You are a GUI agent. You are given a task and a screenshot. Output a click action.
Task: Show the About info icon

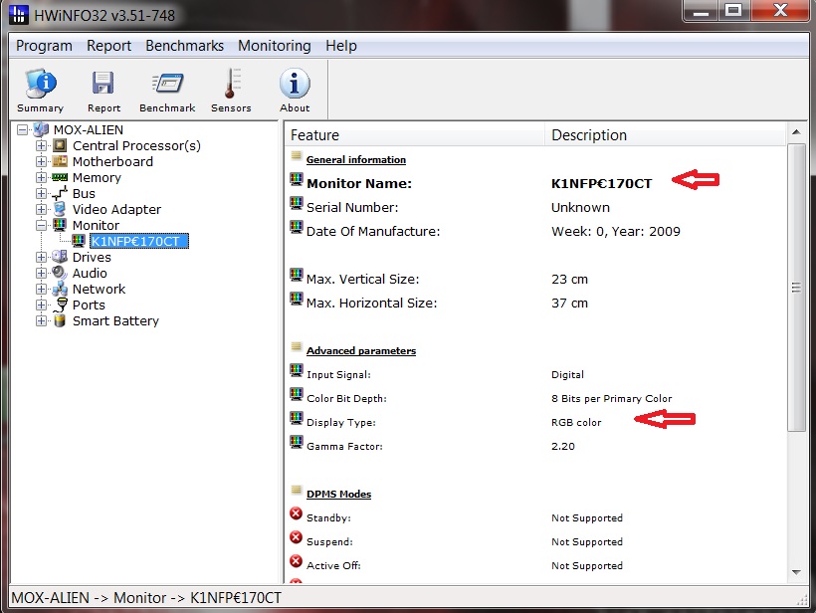295,84
